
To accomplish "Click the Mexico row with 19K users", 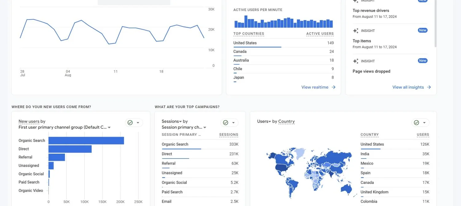I will [395, 163].
